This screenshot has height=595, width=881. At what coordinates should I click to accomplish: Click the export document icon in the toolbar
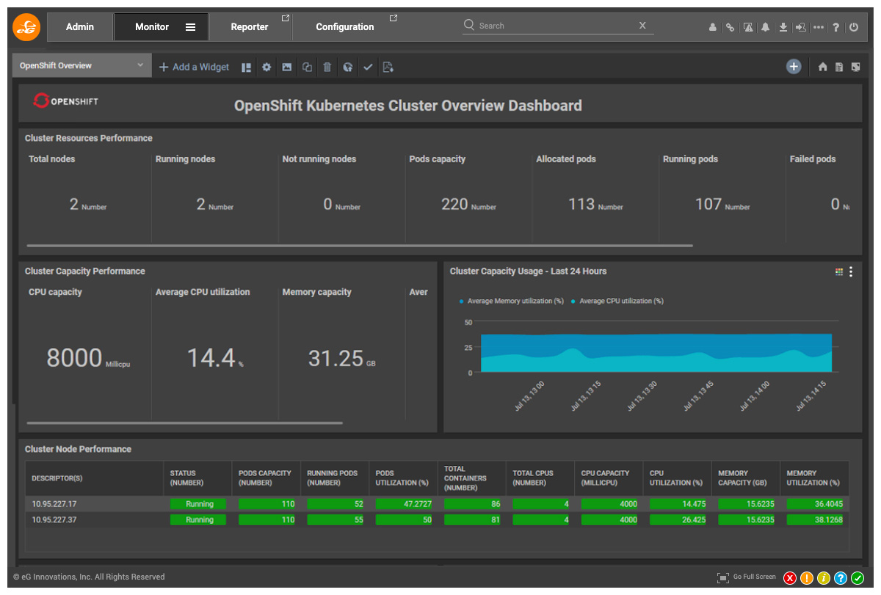click(388, 67)
